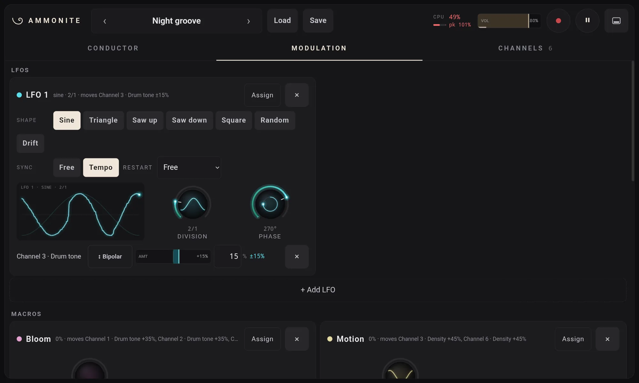Go to previous preset arrow
This screenshot has height=383, width=639.
pos(104,21)
